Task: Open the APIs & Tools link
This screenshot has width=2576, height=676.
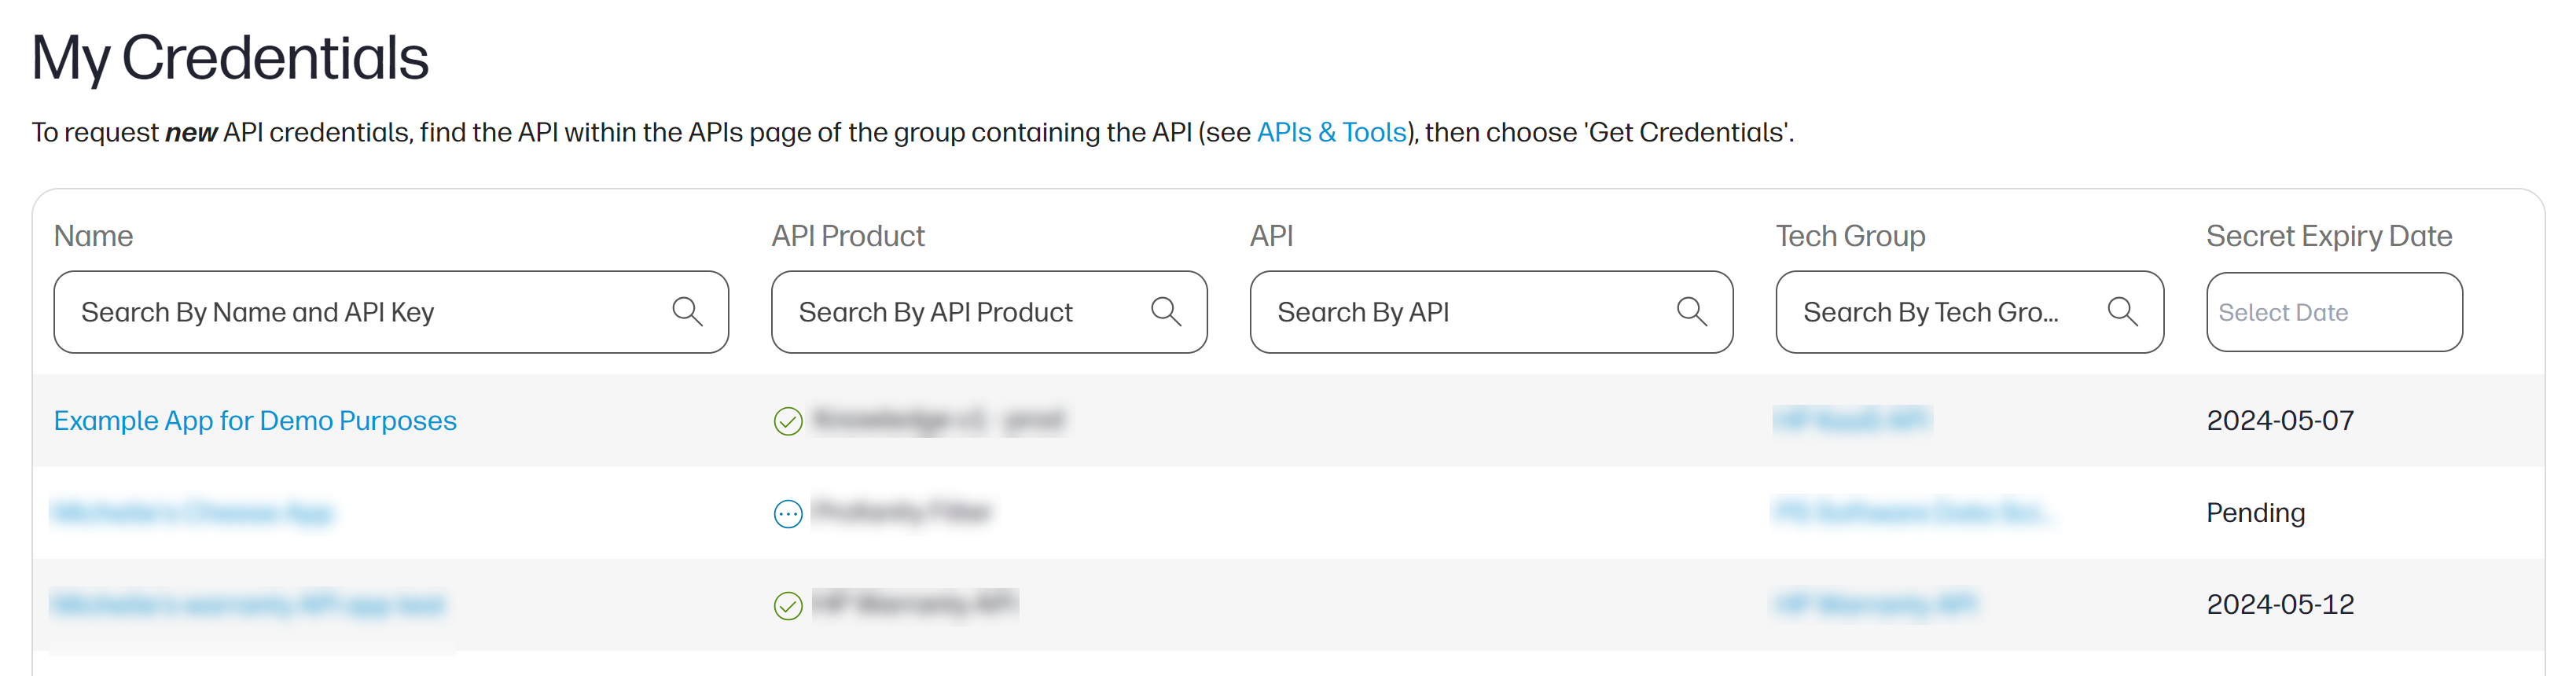Action: click(x=1331, y=132)
